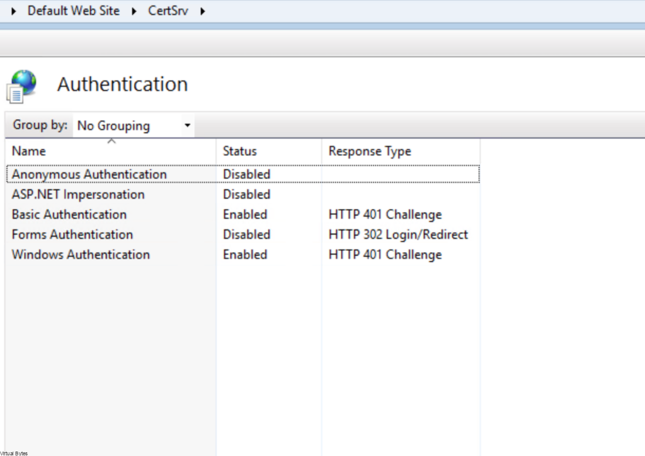The image size is (645, 456).
Task: Click the HTTP 302 Login/Redirect cell
Action: tap(398, 234)
